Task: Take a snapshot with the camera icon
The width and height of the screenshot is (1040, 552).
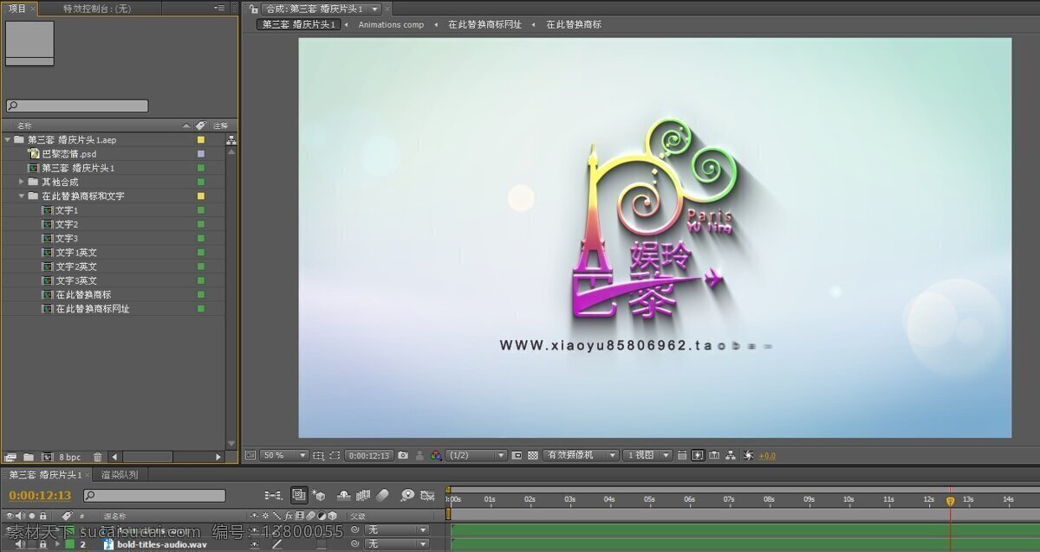Action: 403,455
